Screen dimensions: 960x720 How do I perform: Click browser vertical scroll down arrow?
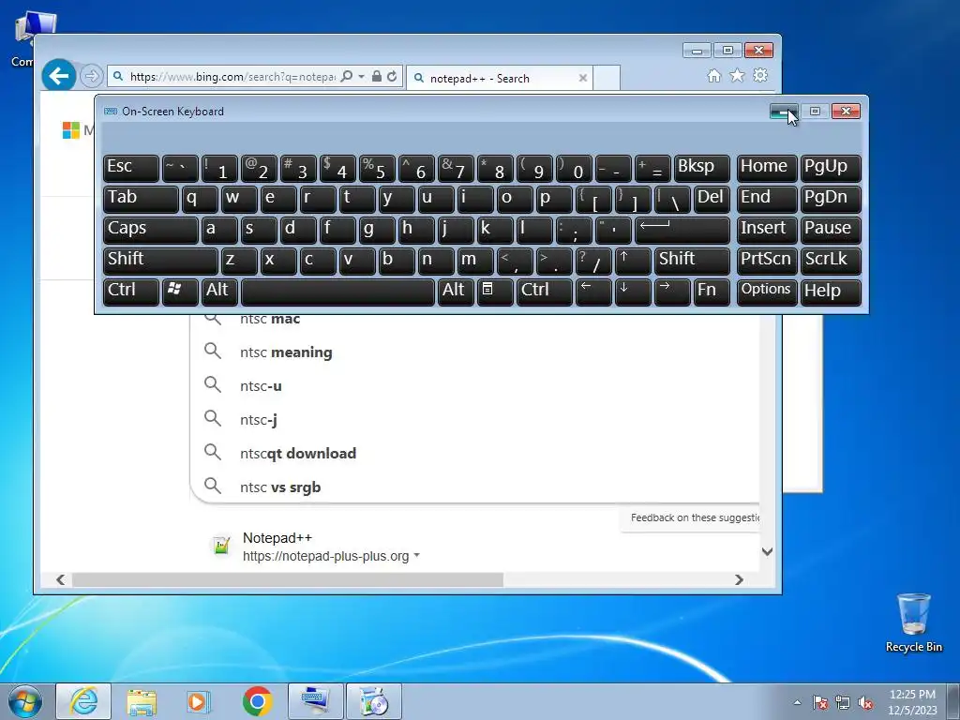[767, 551]
